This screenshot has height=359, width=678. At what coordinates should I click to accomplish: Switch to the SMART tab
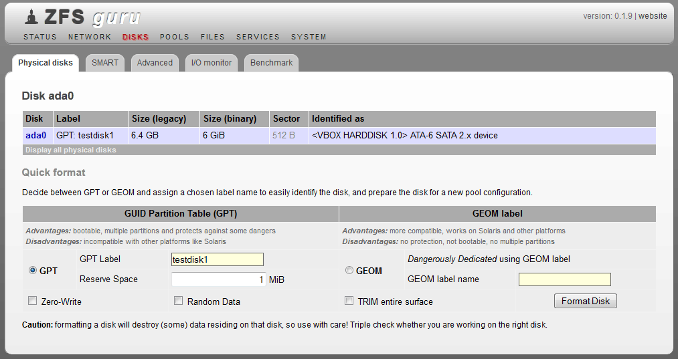[105, 63]
